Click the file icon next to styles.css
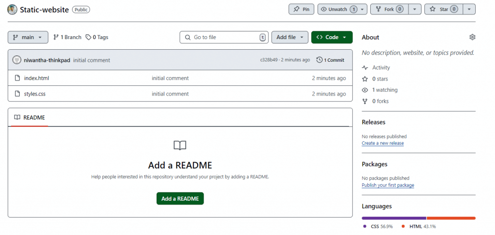 click(x=17, y=94)
